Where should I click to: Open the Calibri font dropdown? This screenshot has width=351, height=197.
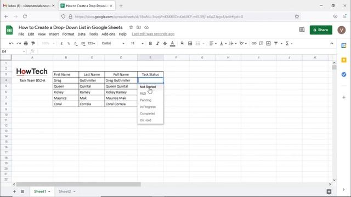coord(112,43)
